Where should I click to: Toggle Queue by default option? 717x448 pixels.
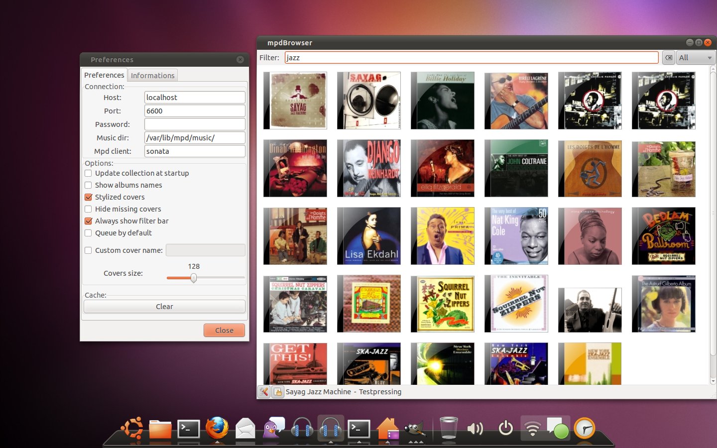click(x=88, y=233)
